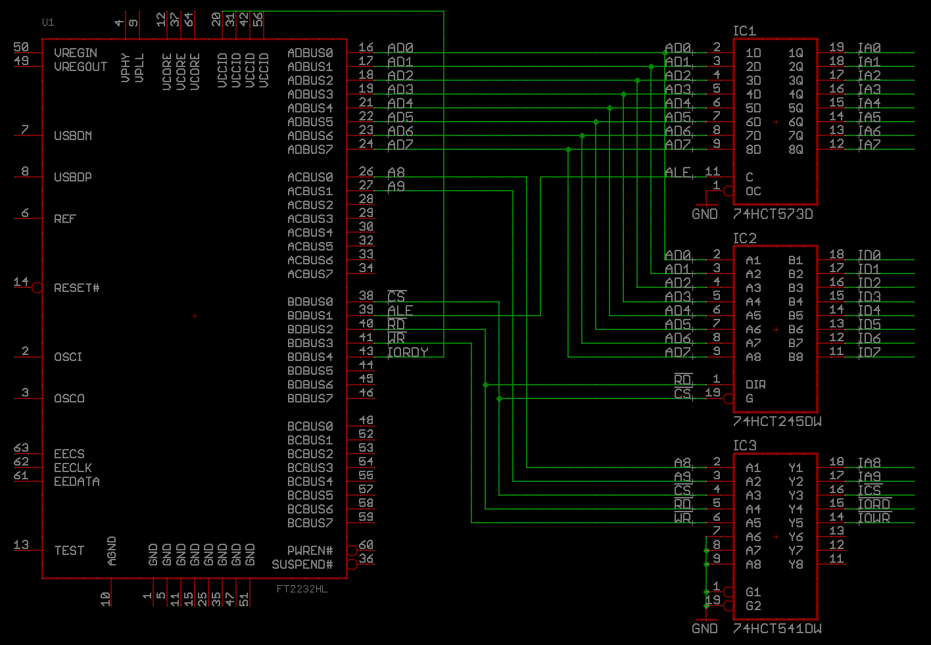The image size is (931, 645).
Task: Click the AGND pin label
Action: pyautogui.click(x=112, y=551)
